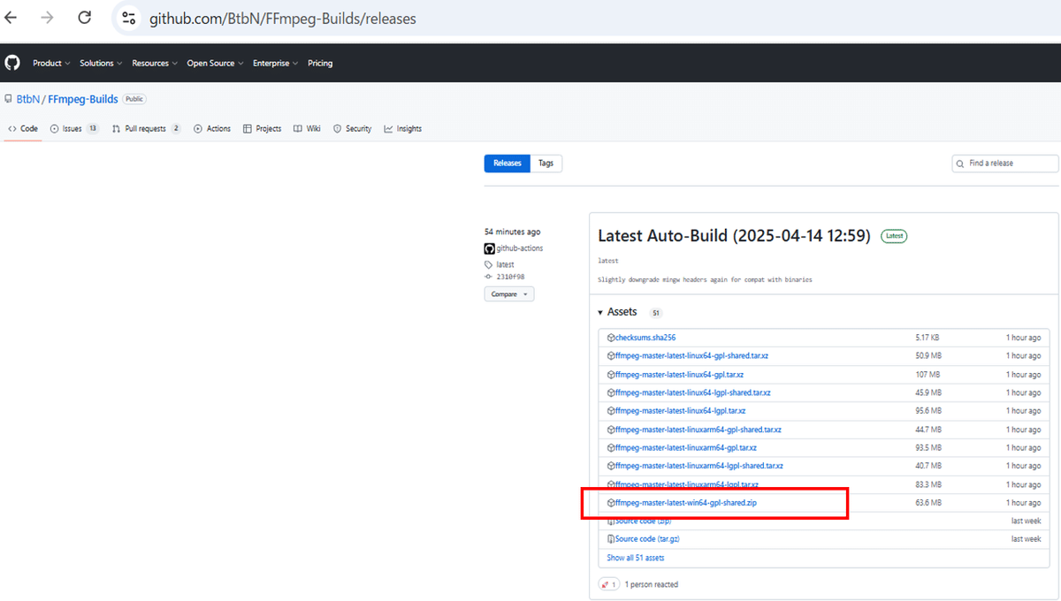Click the browser forward arrow
1061x601 pixels.
(x=47, y=18)
